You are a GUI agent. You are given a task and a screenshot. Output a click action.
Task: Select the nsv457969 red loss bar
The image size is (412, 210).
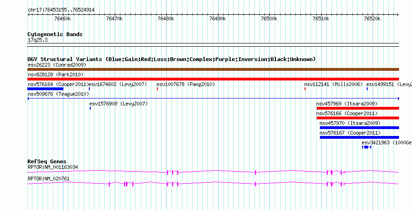click(x=358, y=108)
